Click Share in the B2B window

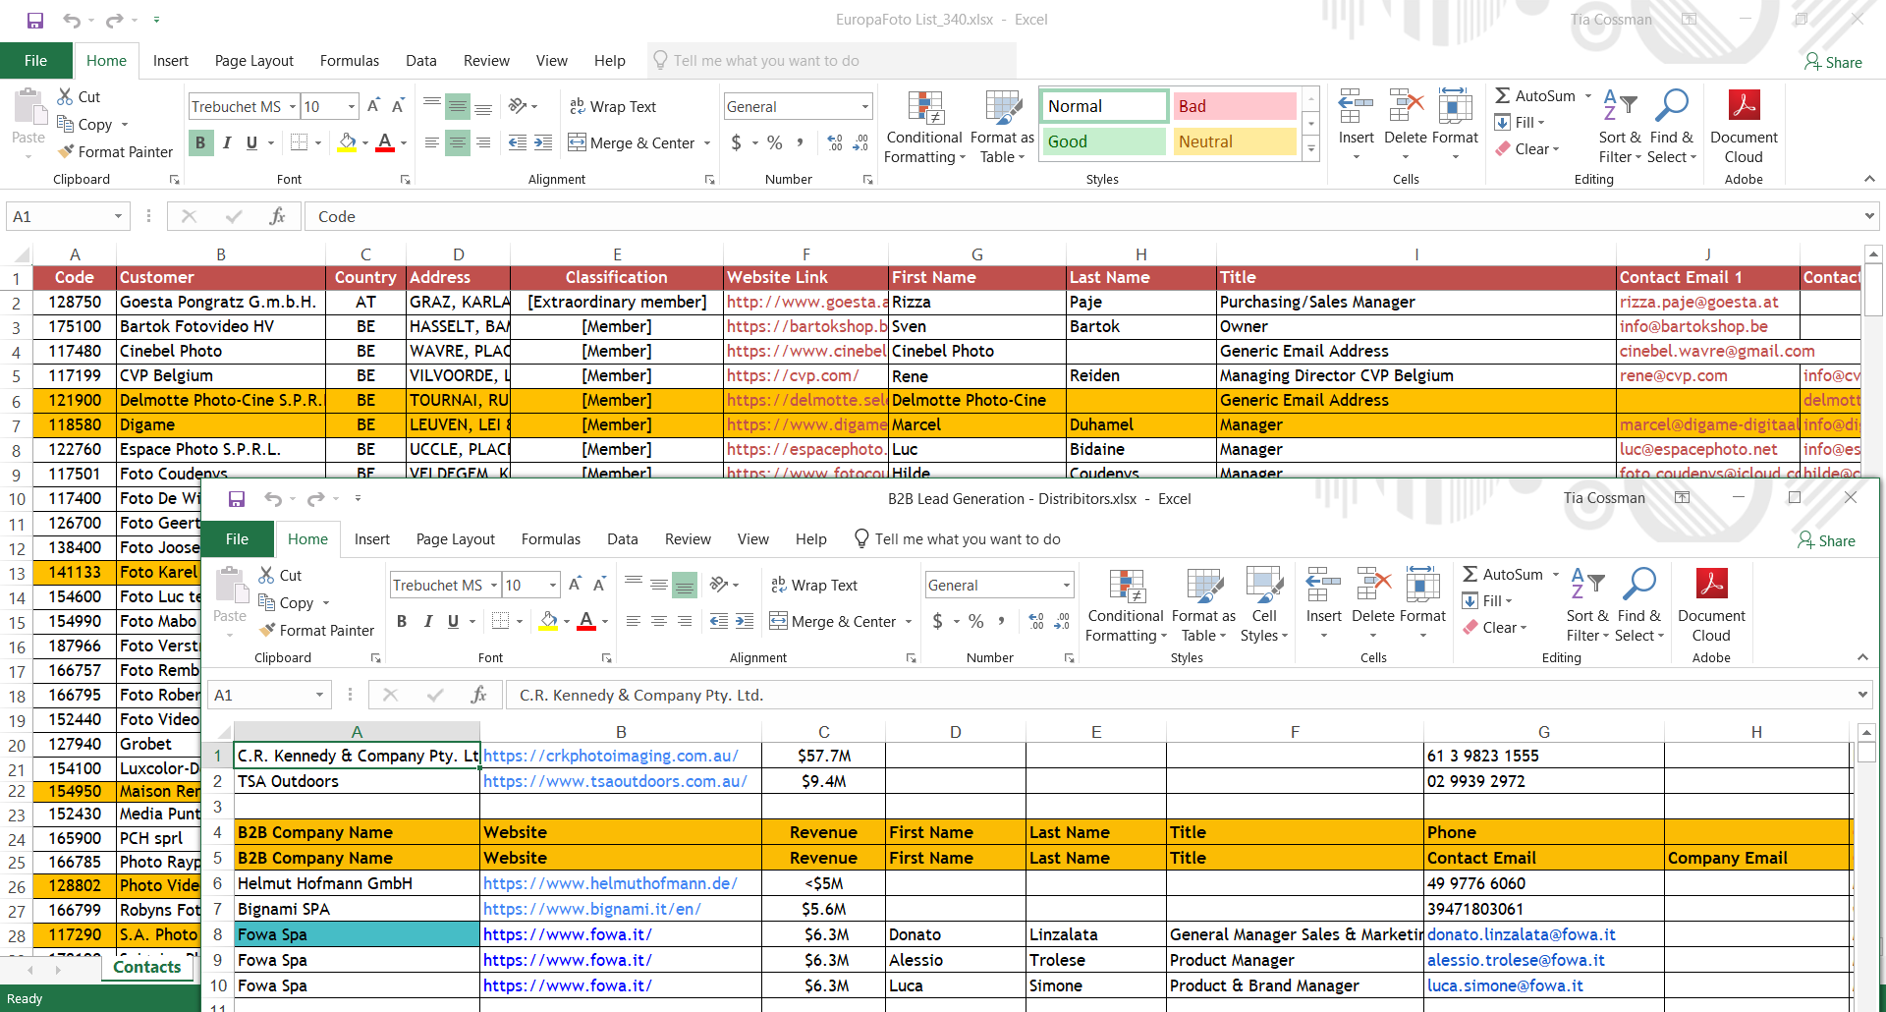coord(1826,540)
